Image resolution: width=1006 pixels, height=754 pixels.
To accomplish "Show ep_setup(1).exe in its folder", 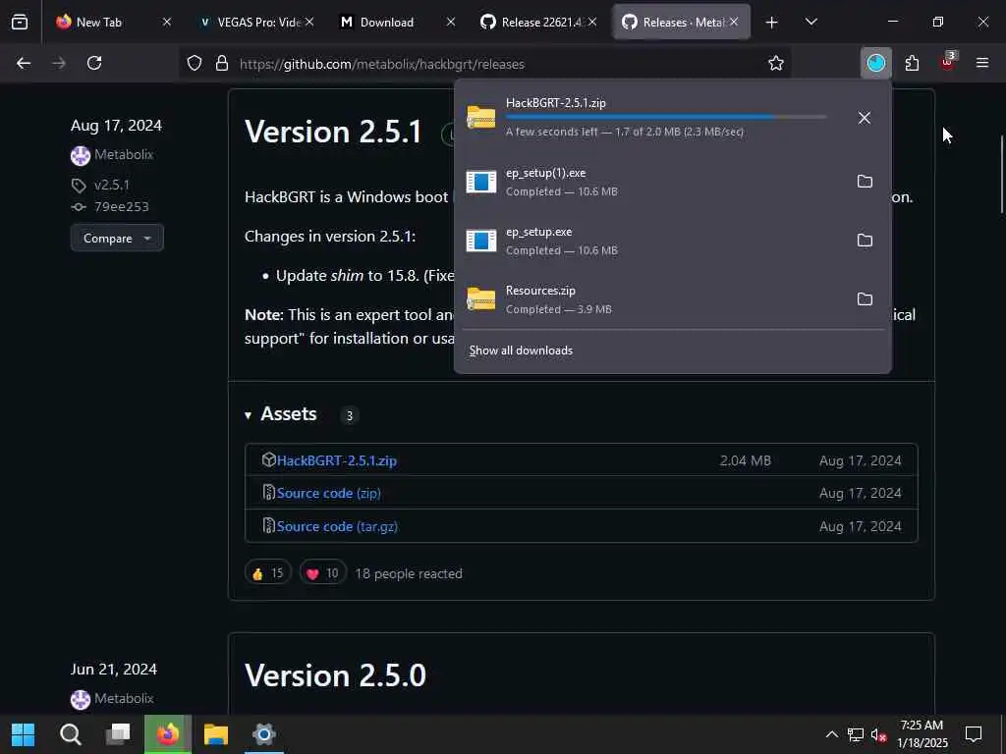I will (865, 182).
